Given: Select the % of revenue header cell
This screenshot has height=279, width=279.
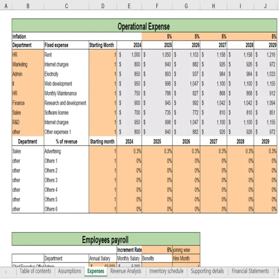Looking at the screenshot, I should coord(66,141).
